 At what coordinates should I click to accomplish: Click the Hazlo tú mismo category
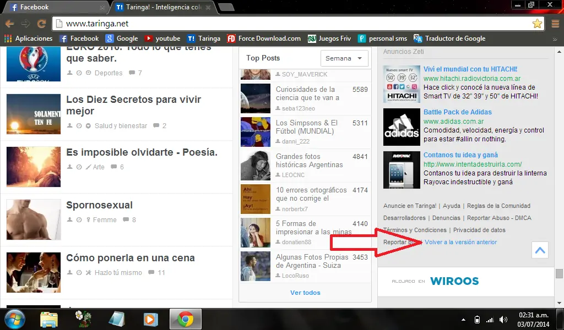coord(118,273)
